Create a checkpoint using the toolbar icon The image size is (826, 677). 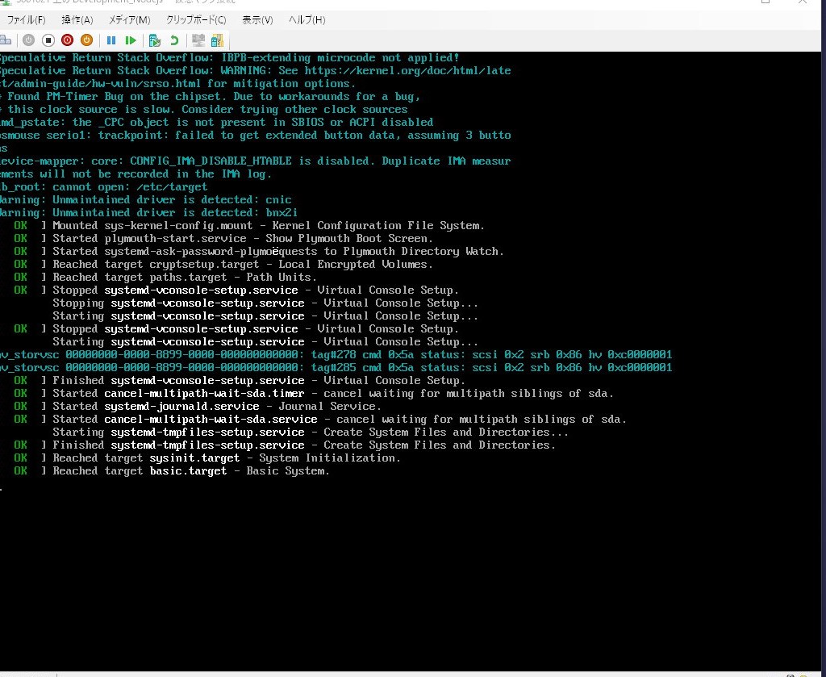pyautogui.click(x=155, y=40)
